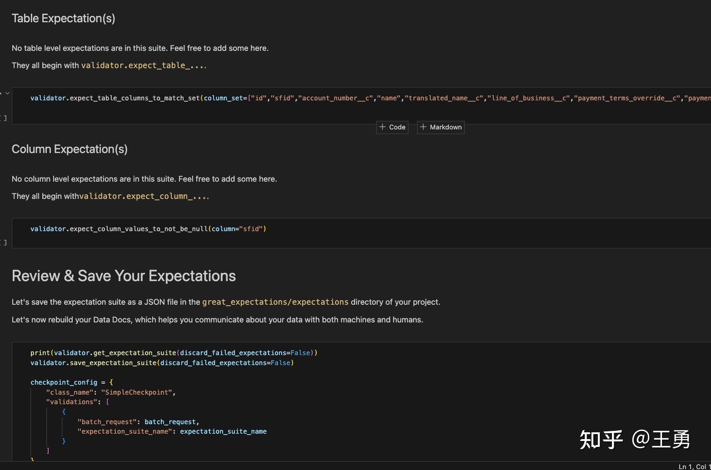This screenshot has width=711, height=470.
Task: Click the "sfid" value in column= argument
Action: tap(251, 229)
